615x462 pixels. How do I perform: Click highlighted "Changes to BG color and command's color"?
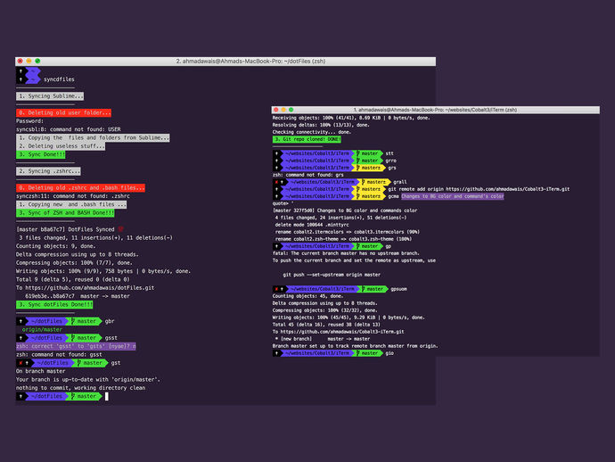click(452, 196)
